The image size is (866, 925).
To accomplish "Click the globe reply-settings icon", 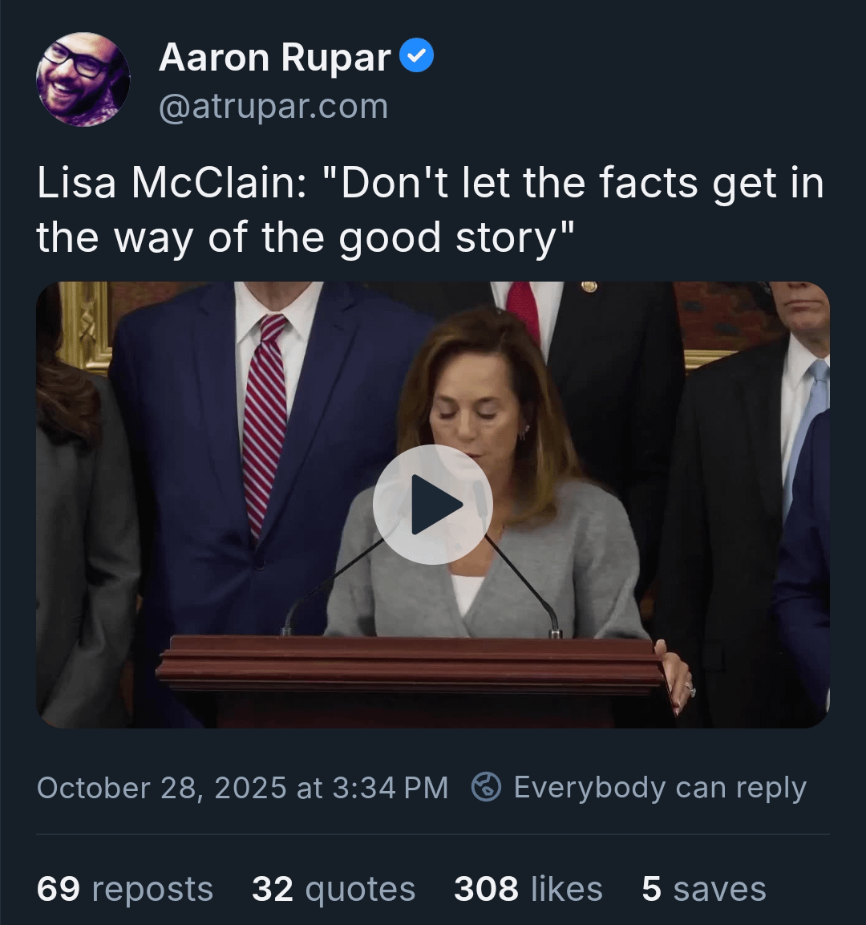I will [486, 787].
